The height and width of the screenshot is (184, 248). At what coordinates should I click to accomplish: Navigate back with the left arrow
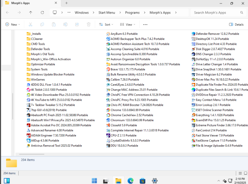(8, 13)
